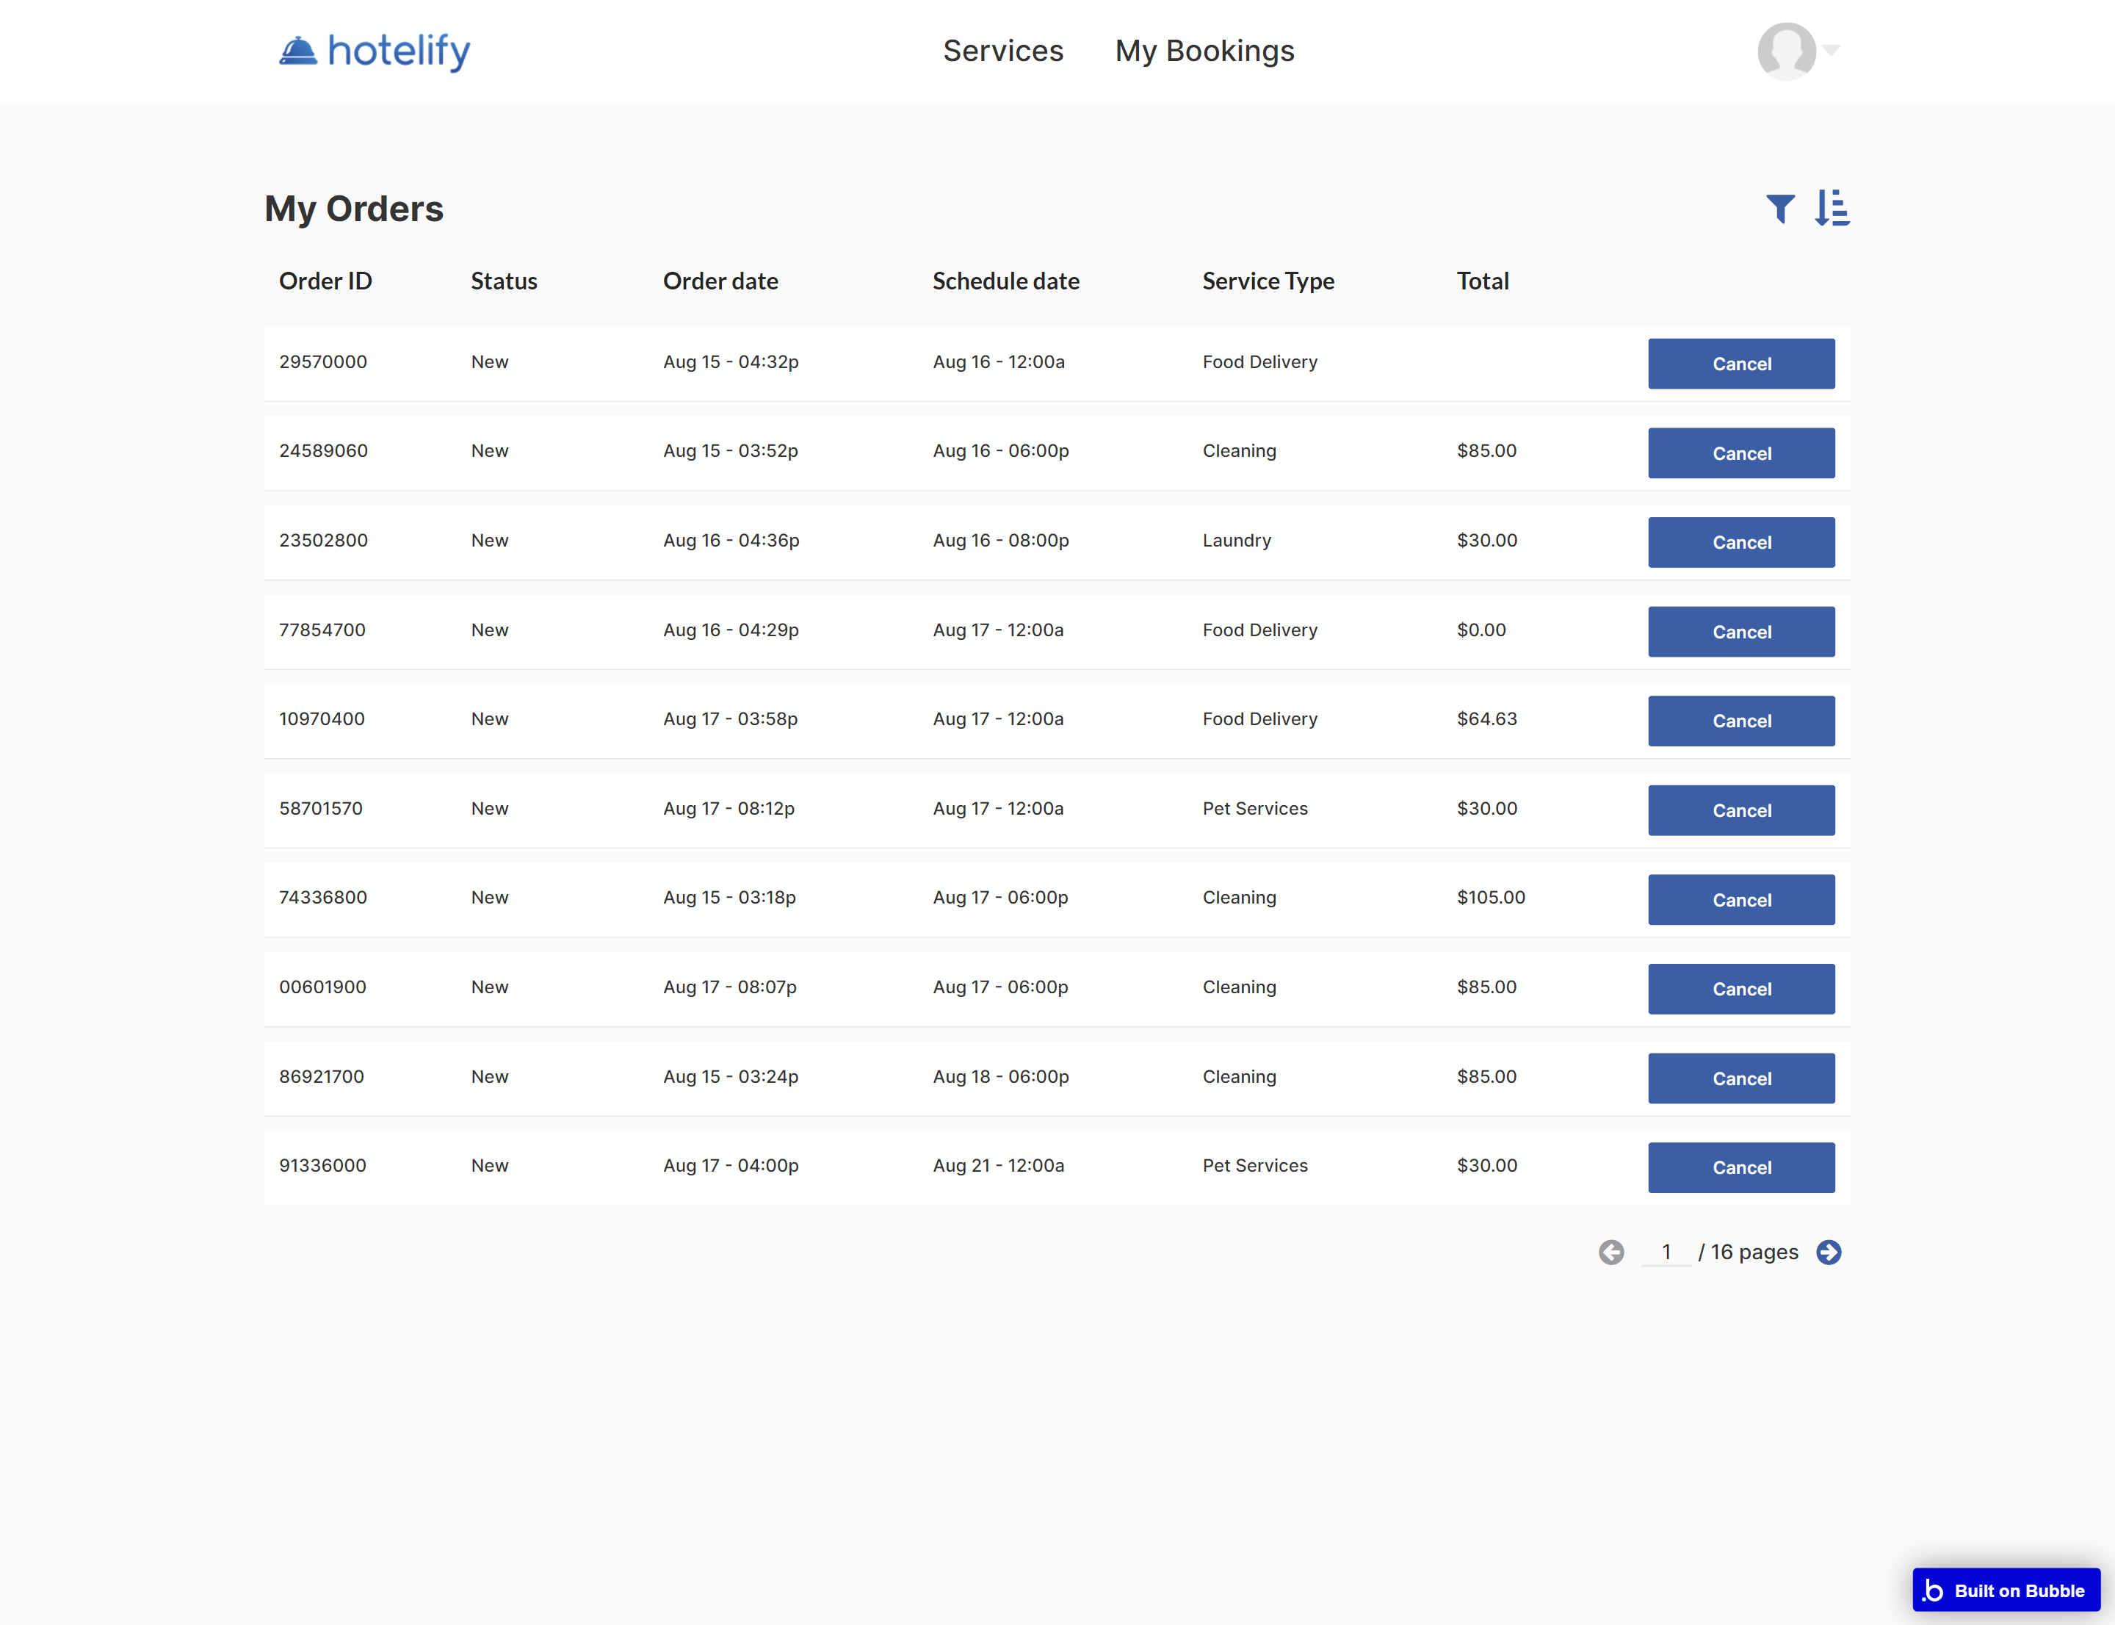Screen dimensions: 2115x1625
Task: Select order ID 00601900 text
Action: click(323, 987)
